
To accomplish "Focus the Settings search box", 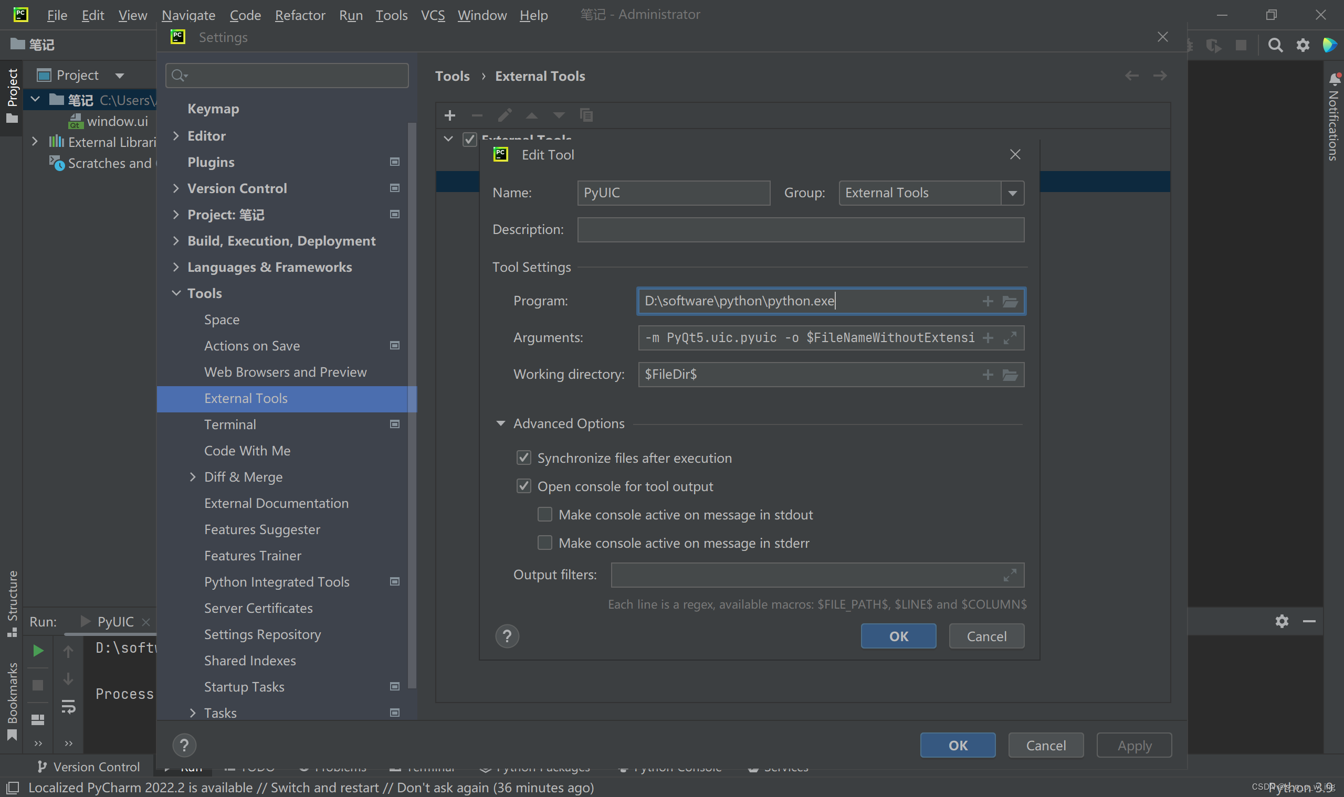I will coord(287,76).
